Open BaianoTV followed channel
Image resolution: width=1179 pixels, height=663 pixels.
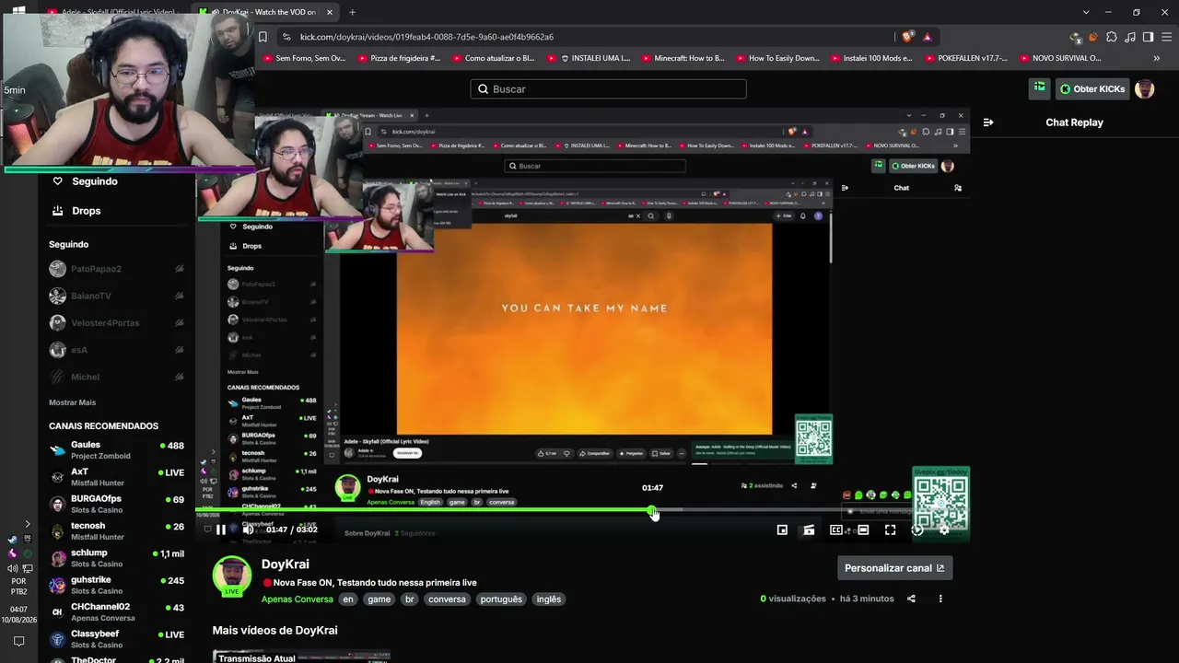click(116, 296)
